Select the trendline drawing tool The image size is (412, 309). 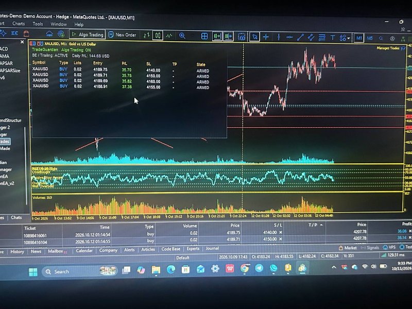300,38
